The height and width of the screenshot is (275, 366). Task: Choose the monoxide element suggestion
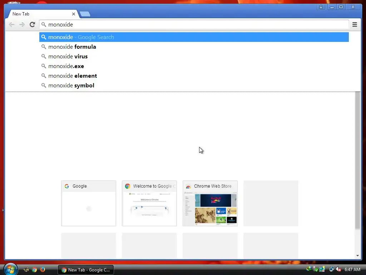coord(194,76)
